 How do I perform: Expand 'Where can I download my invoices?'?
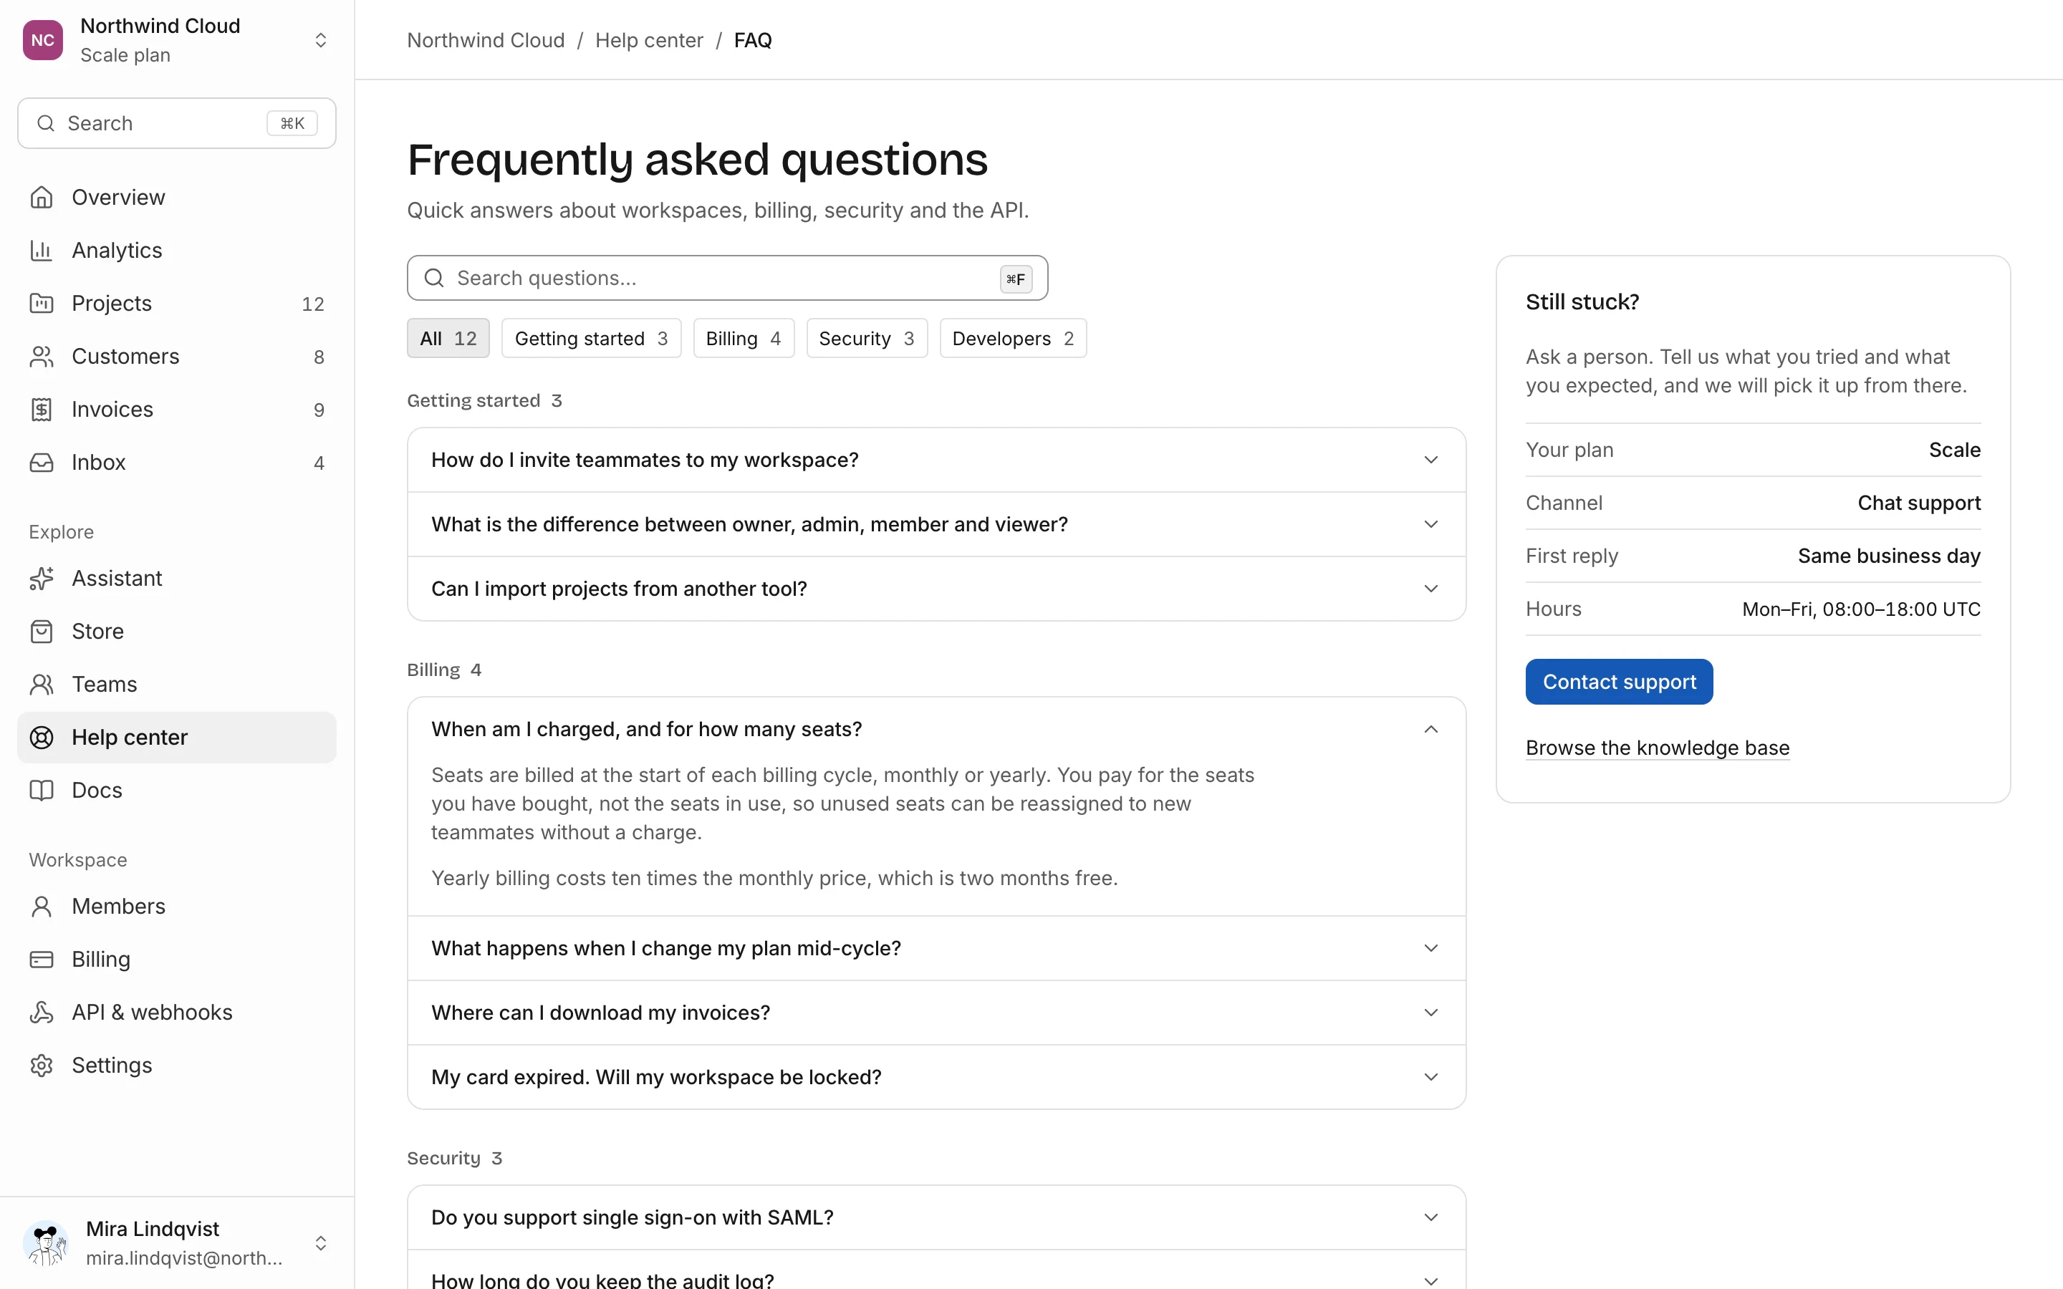pos(936,1013)
